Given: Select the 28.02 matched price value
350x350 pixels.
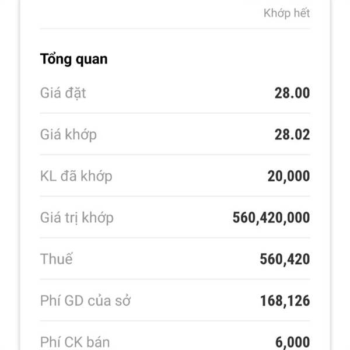Looking at the screenshot, I should 292,135.
